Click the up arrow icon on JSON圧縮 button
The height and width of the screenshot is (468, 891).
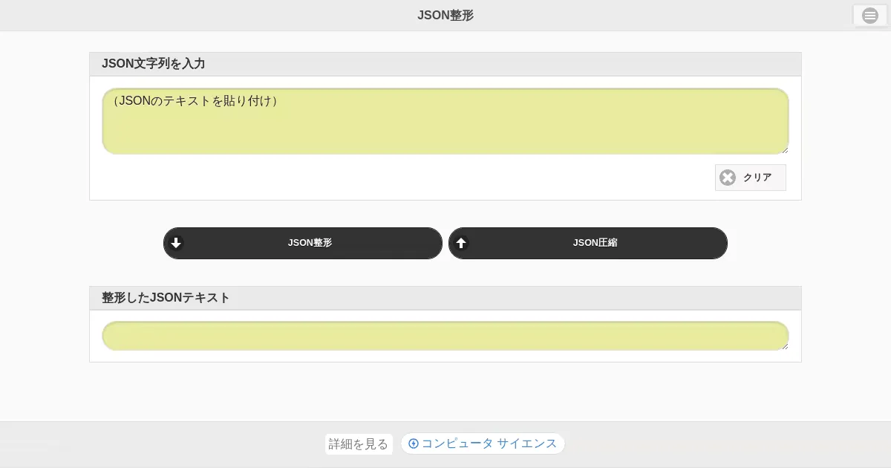[x=461, y=243]
